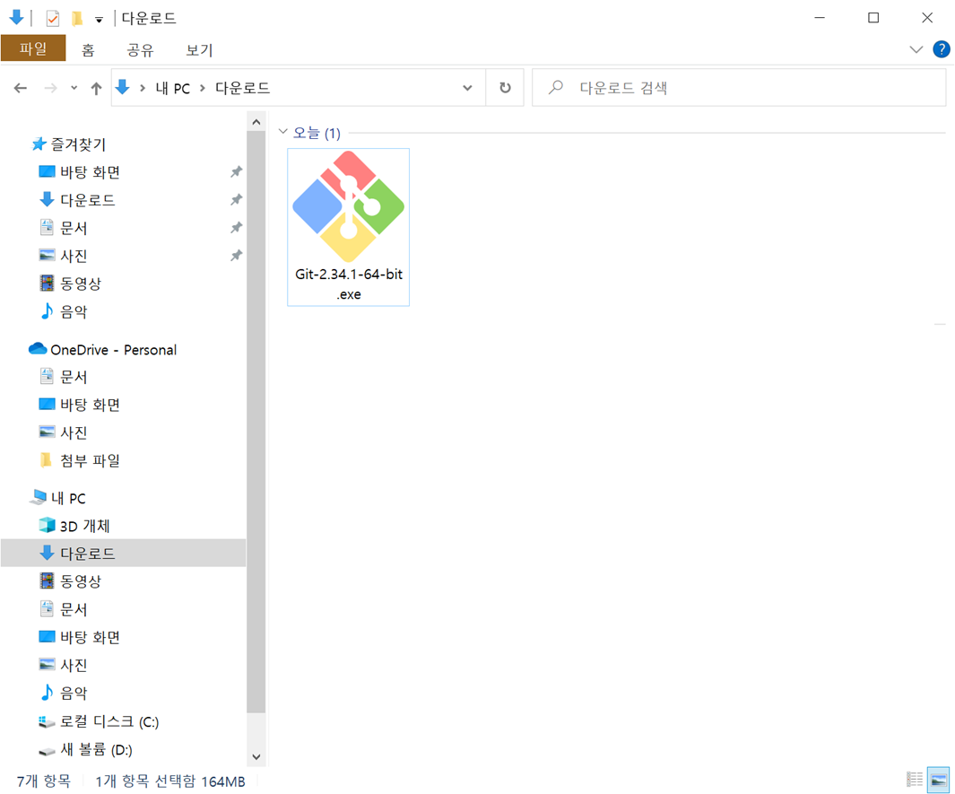The height and width of the screenshot is (794, 955).
Task: Click the Git-2.34.1-64-bit.exe file name
Action: click(x=349, y=284)
